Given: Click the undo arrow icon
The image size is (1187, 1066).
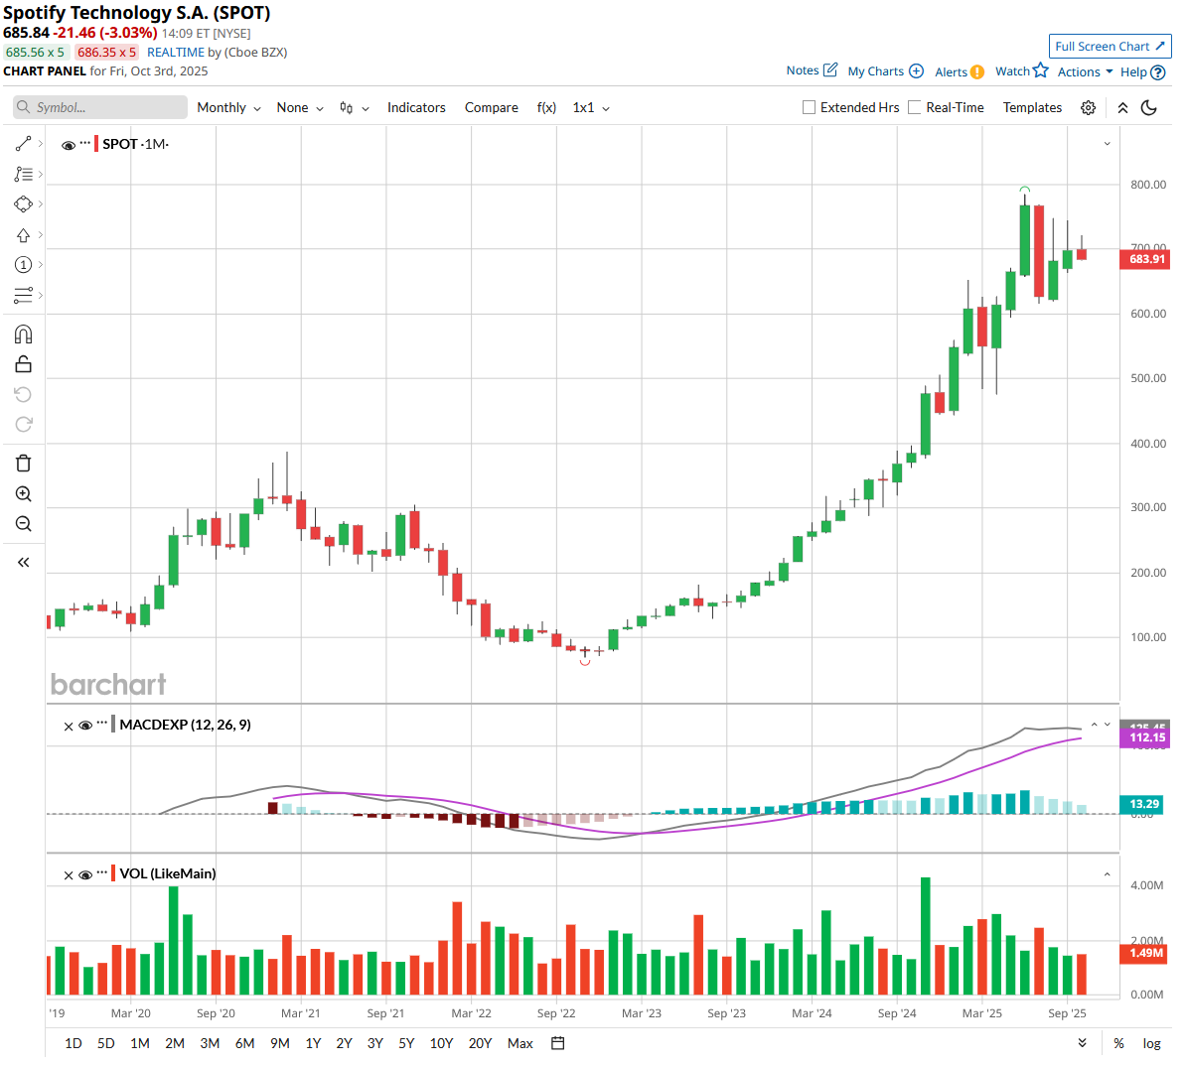Looking at the screenshot, I should tap(24, 394).
